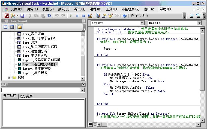This screenshot has height=129, width=207.
Task: Open the Properties panel object dropdown
Action: pos(82,90)
